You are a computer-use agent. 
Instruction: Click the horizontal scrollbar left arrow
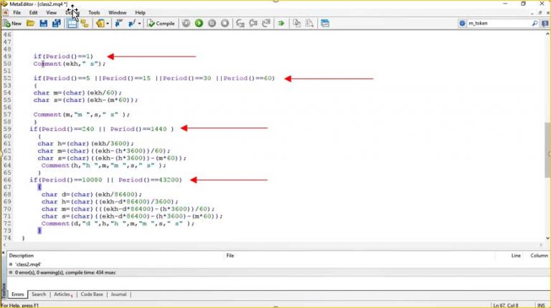click(4, 245)
